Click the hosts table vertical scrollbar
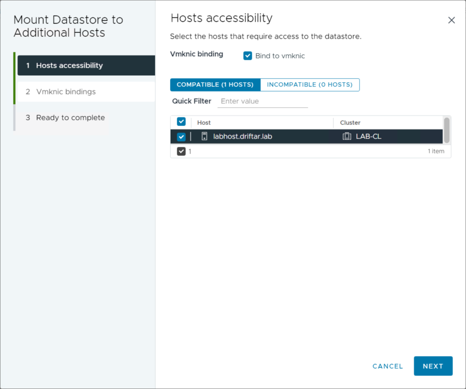Image resolution: width=466 pixels, height=389 pixels. click(x=447, y=129)
